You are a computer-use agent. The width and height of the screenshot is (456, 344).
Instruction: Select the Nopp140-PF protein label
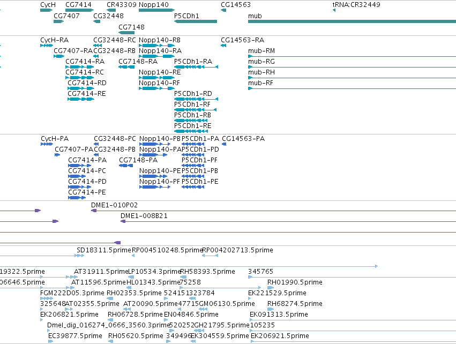tap(160, 182)
